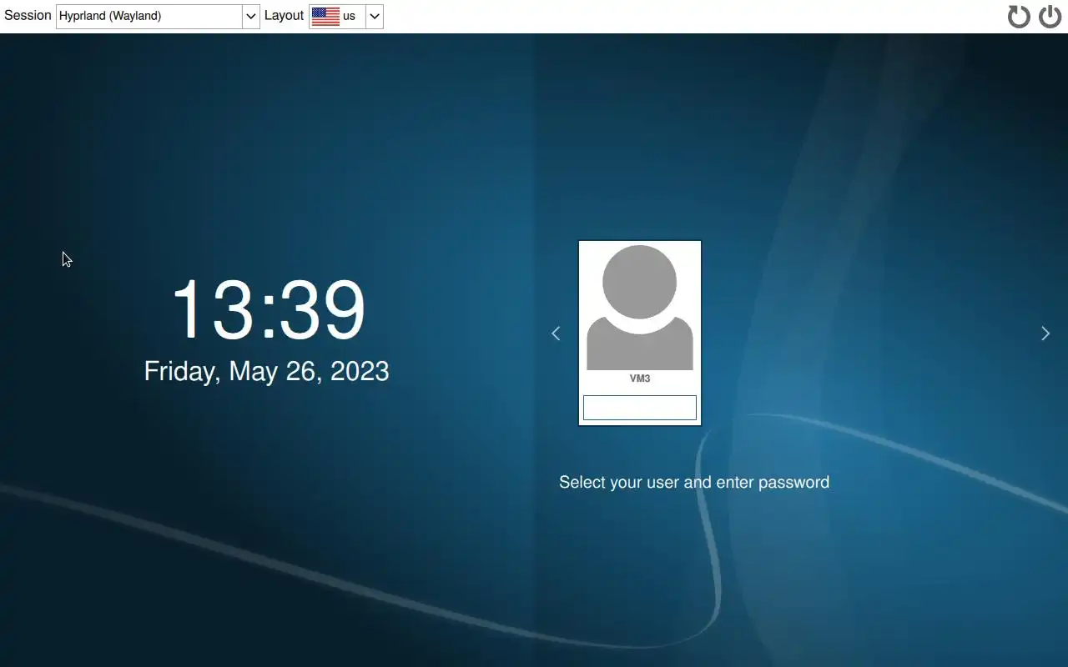This screenshot has width=1068, height=667.
Task: Click the date Friday, May 26, 2023
Action: (x=267, y=371)
